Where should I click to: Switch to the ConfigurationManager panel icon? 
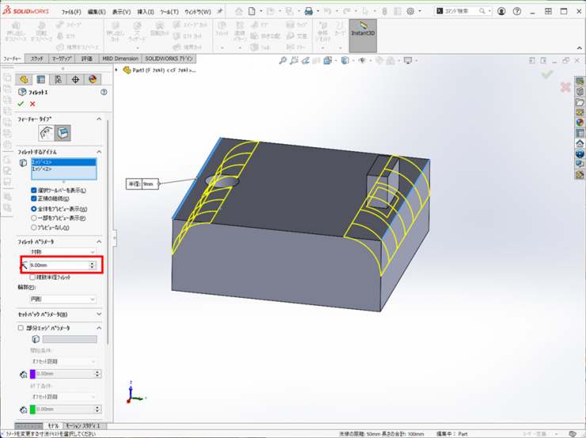[58, 79]
